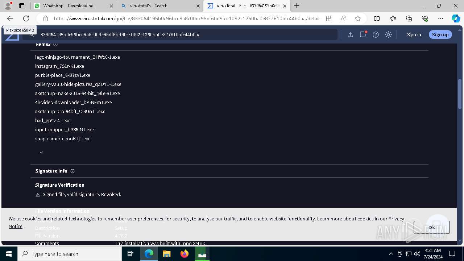The width and height of the screenshot is (464, 261).
Task: Click the browser profile avatar
Action: 8,6
